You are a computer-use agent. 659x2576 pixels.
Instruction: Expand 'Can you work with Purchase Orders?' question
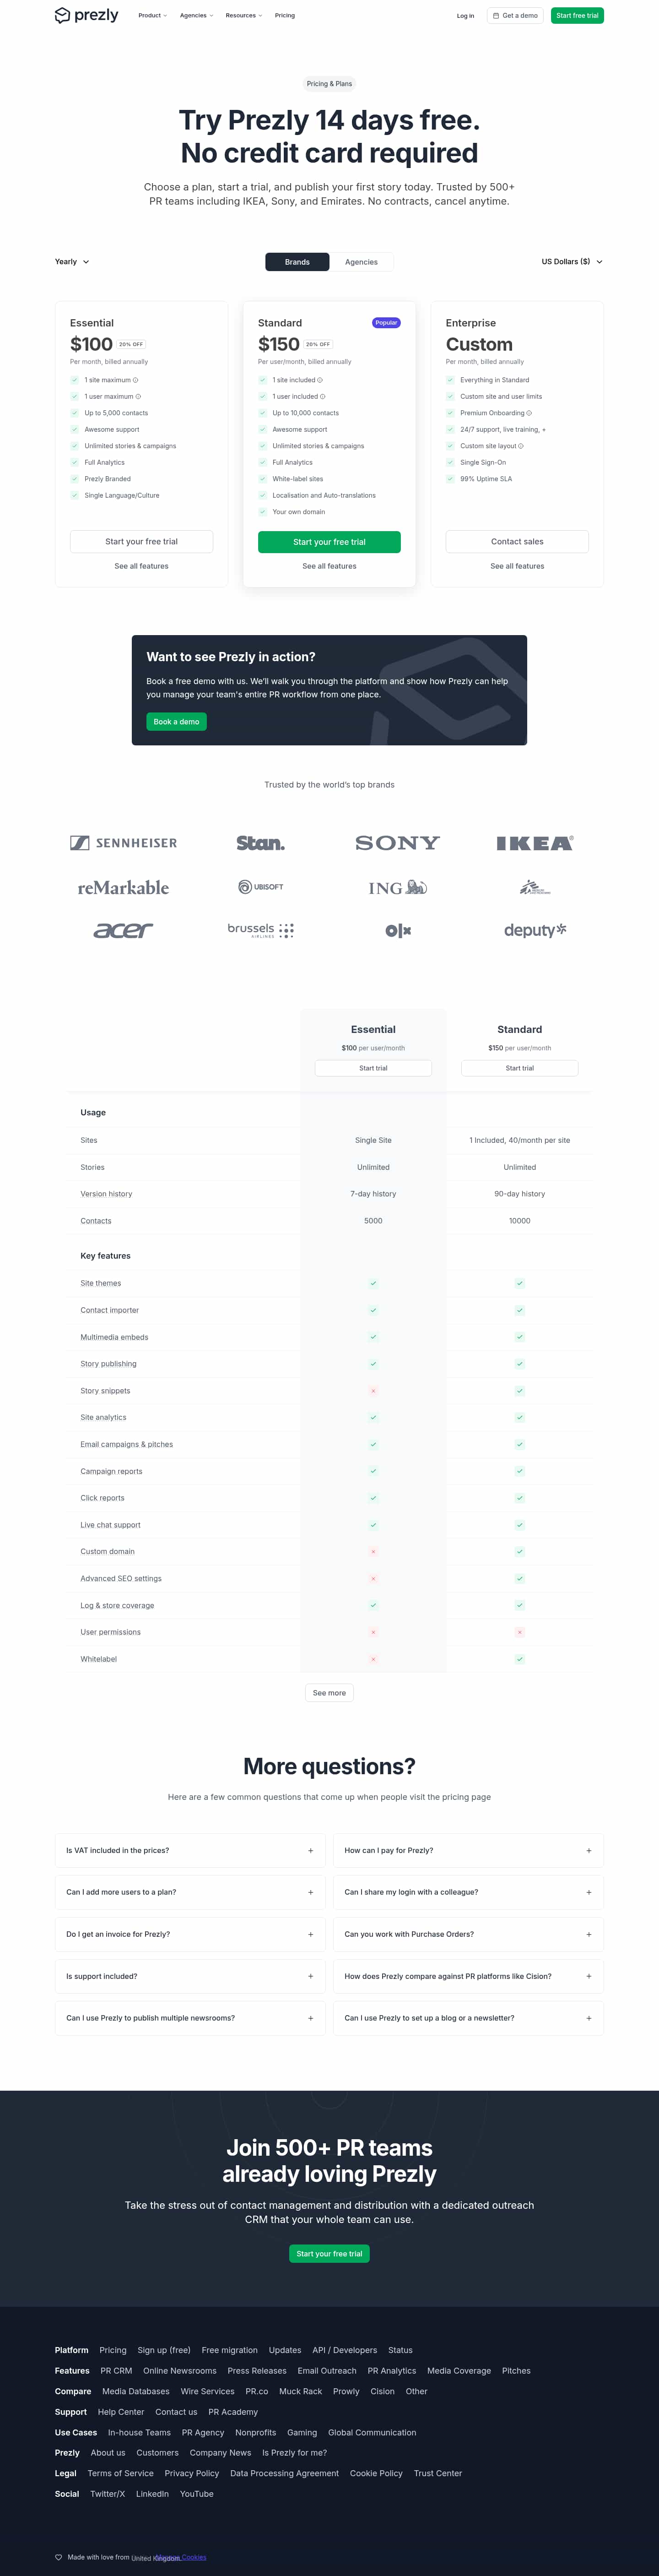pos(468,1934)
